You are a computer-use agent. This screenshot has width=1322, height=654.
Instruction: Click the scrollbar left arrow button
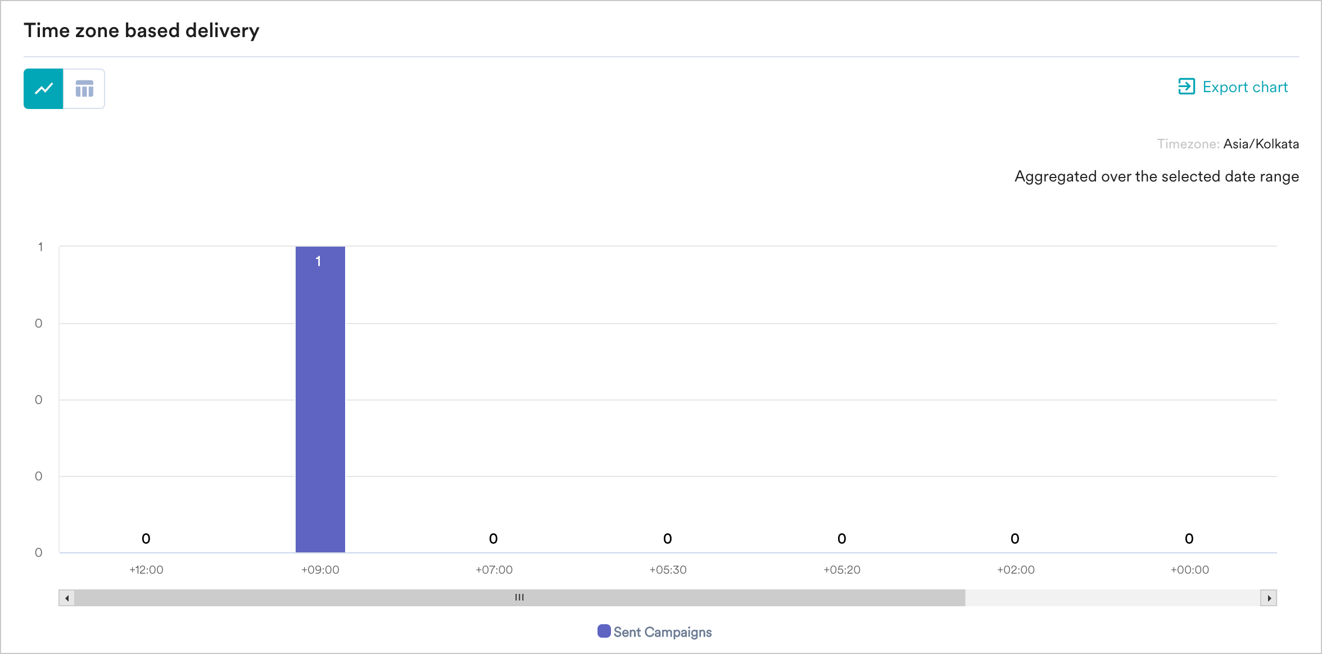(x=67, y=598)
